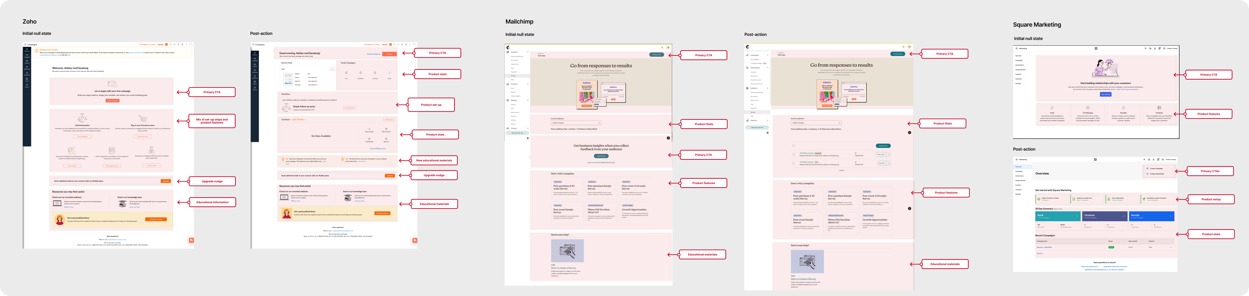
Task: Open the Automation icon in Zoho's left rail
Action: [27, 67]
